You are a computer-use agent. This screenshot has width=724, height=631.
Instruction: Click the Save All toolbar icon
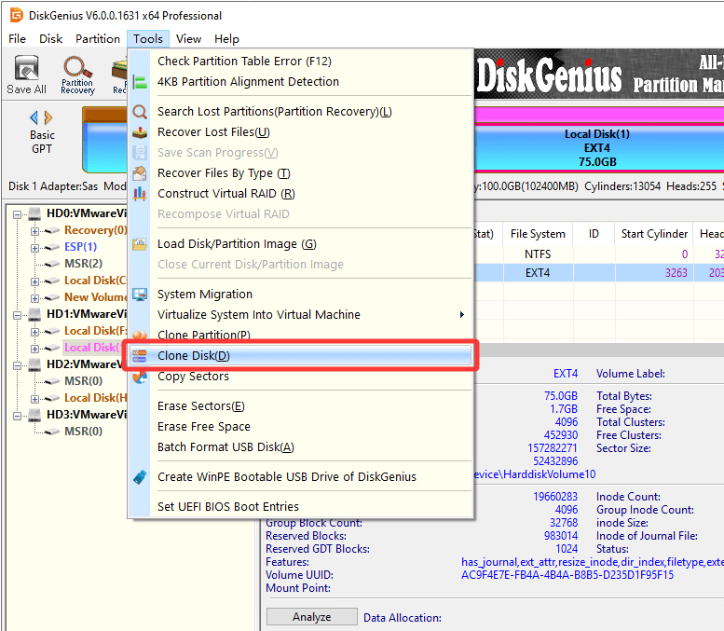point(26,75)
